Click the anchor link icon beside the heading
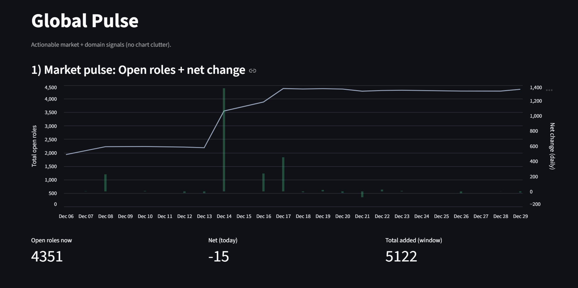This screenshot has width=578, height=288. tap(253, 70)
